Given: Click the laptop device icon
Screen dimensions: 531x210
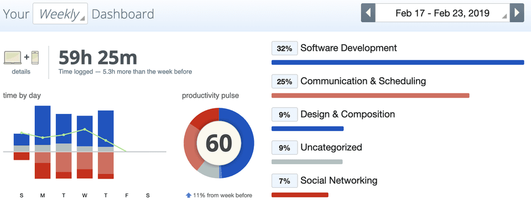Looking at the screenshot, I should 13,57.
